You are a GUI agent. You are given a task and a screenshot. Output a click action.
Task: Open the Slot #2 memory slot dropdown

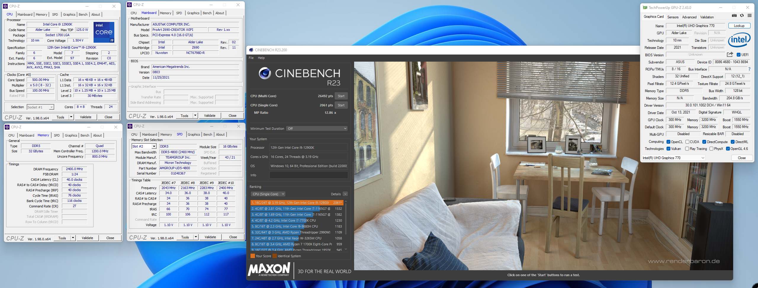click(x=144, y=146)
